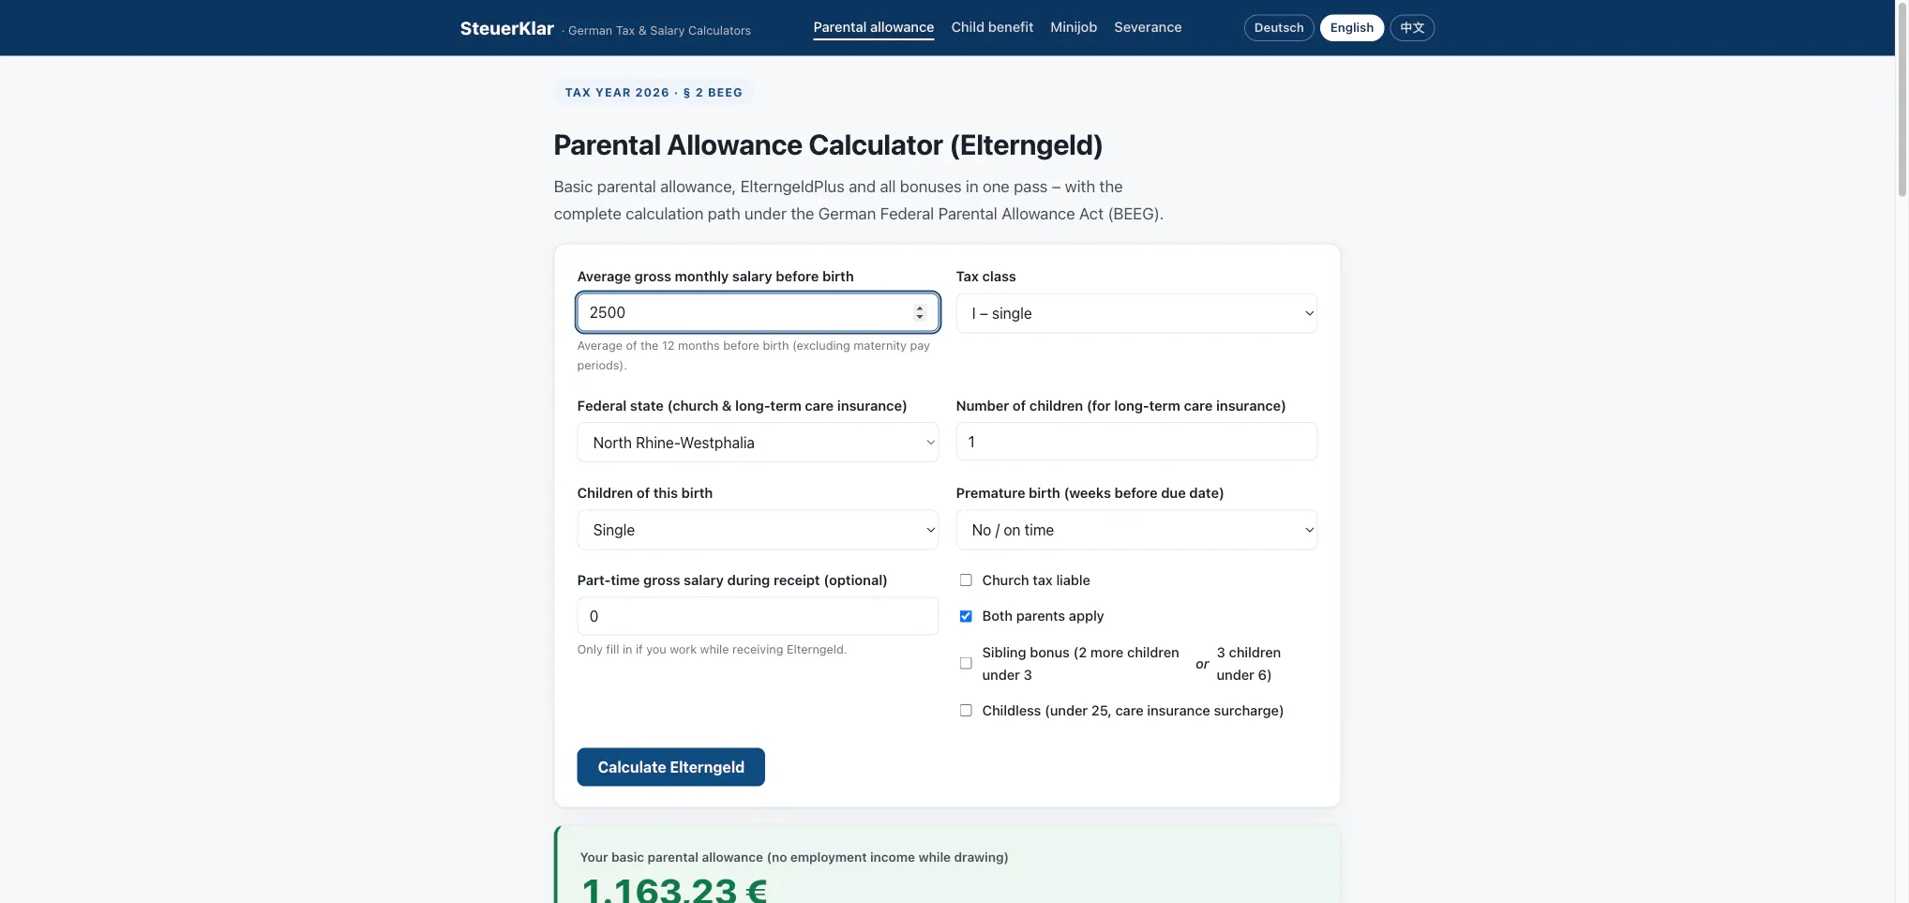The height and width of the screenshot is (903, 1909).
Task: Open the Severance calculator tab
Action: pyautogui.click(x=1148, y=27)
